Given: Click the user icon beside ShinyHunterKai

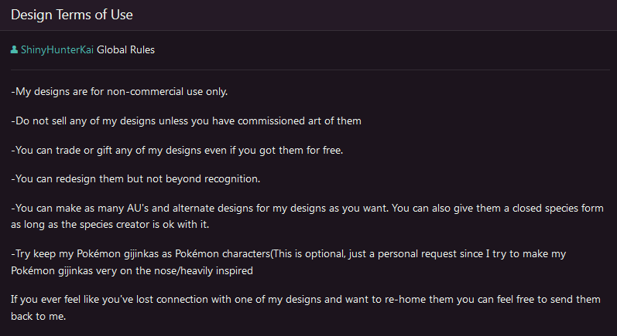Looking at the screenshot, I should (15, 50).
